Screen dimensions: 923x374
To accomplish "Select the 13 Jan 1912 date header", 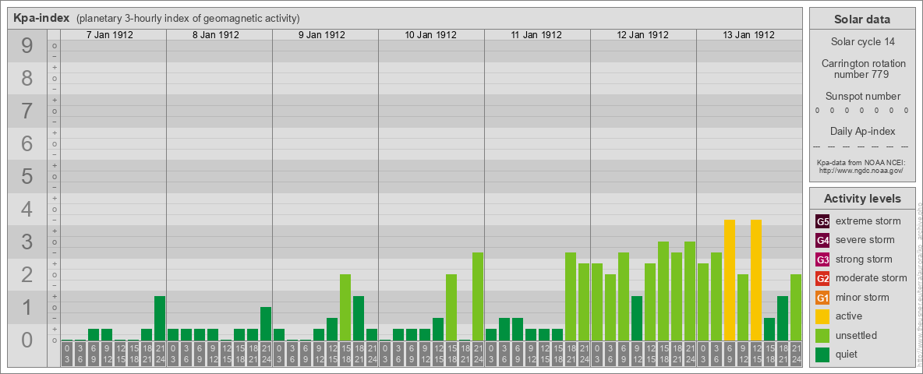I will pos(748,35).
